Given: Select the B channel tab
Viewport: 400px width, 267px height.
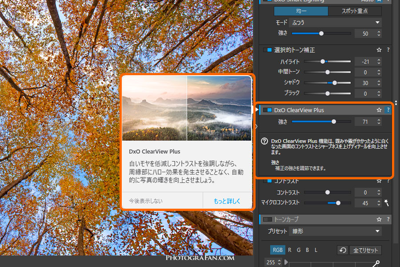Looking at the screenshot, I should tap(308, 250).
